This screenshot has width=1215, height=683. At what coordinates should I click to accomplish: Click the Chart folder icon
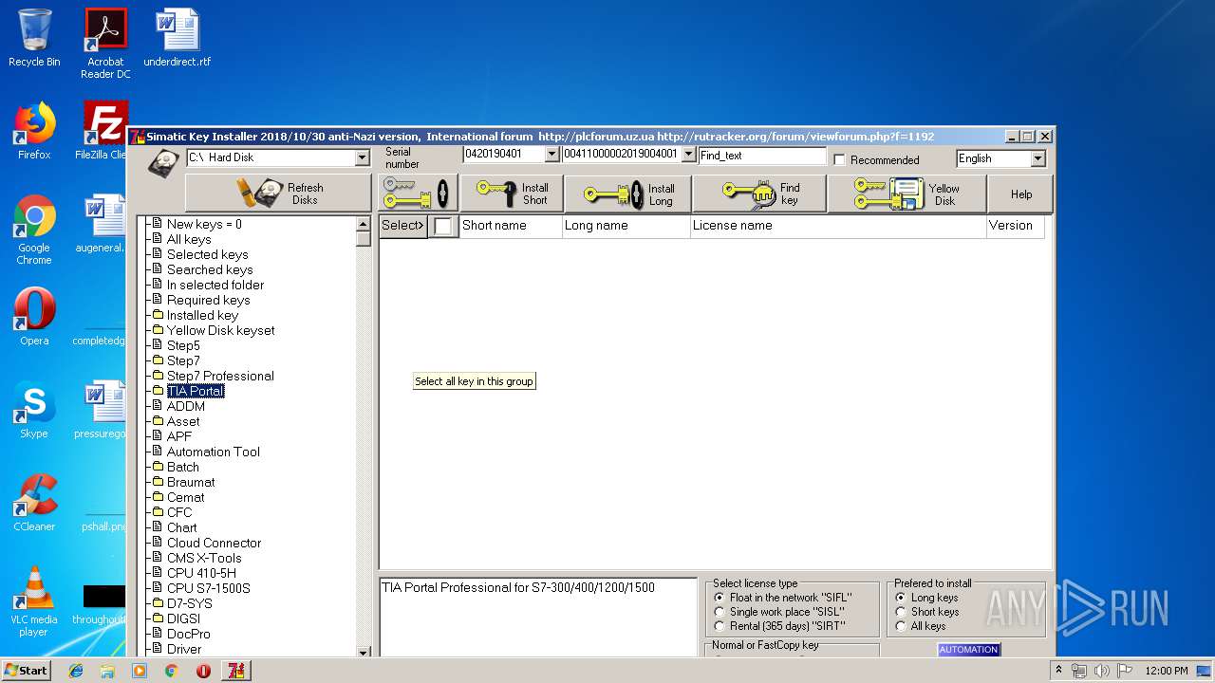(158, 527)
